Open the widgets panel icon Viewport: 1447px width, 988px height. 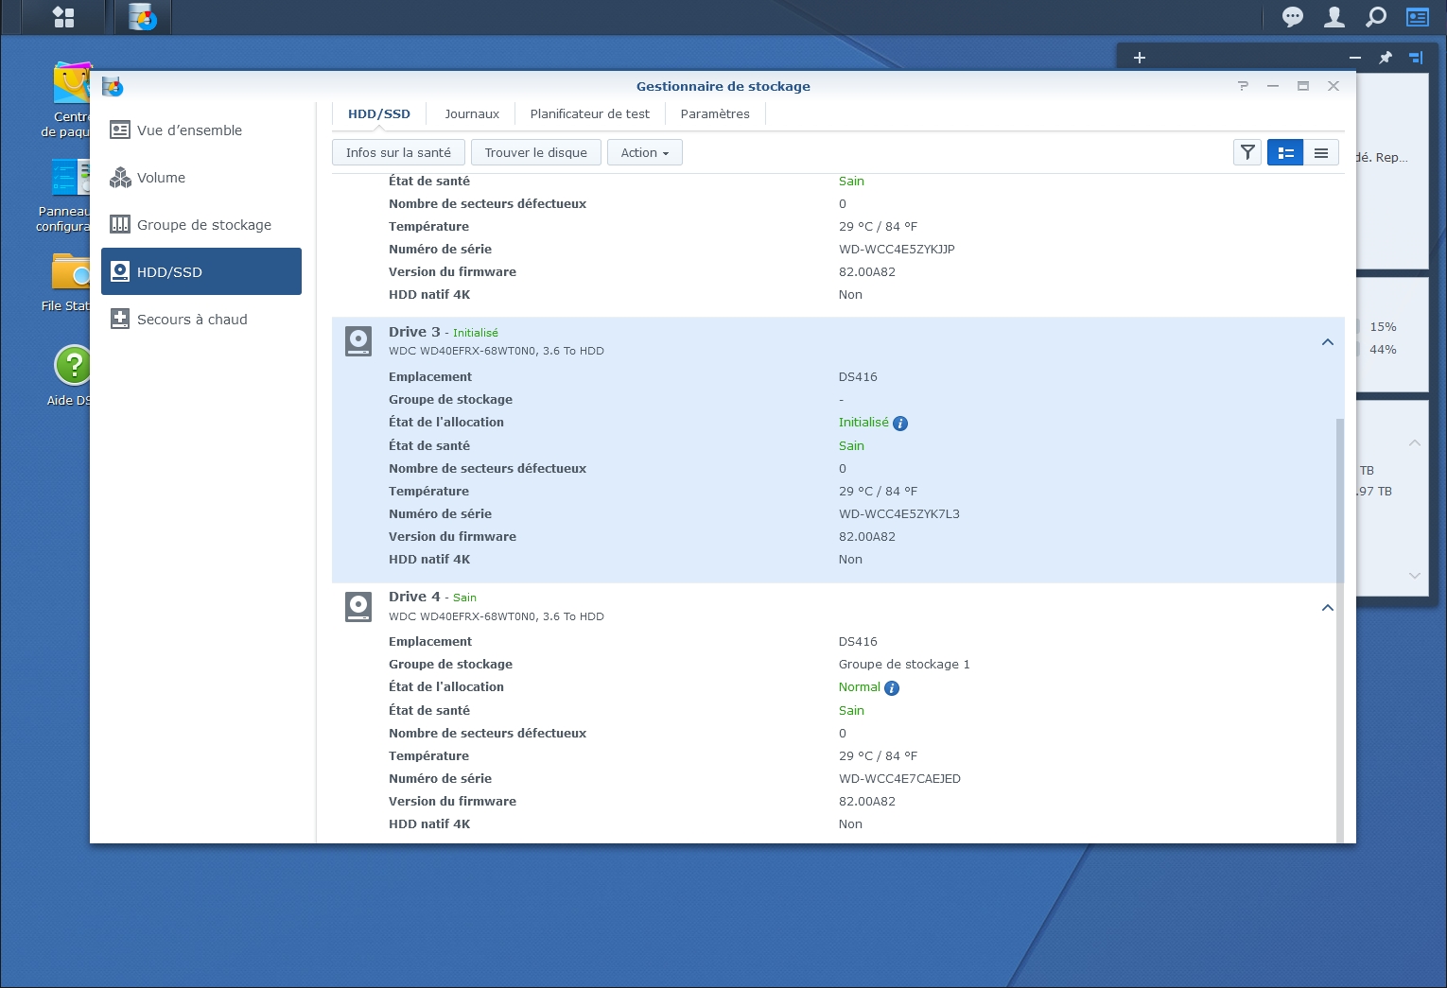1417,17
